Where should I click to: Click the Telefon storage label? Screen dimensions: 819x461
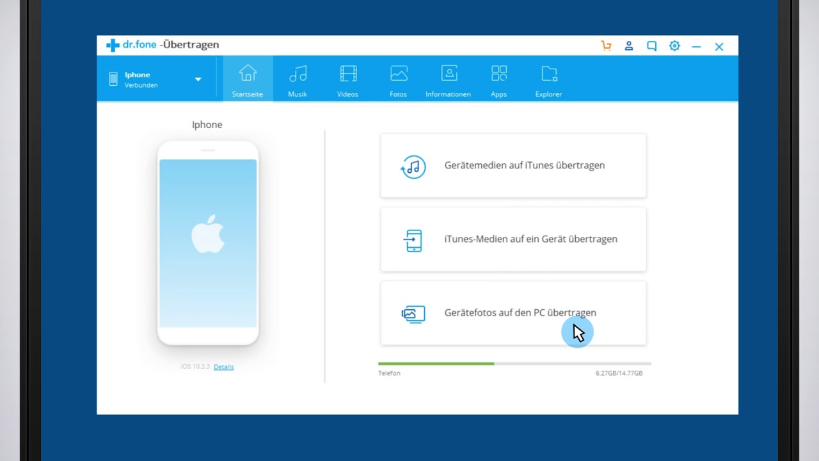click(x=389, y=373)
